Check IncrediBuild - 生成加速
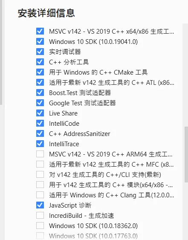This screenshot has width=188, height=240. pos(40,216)
